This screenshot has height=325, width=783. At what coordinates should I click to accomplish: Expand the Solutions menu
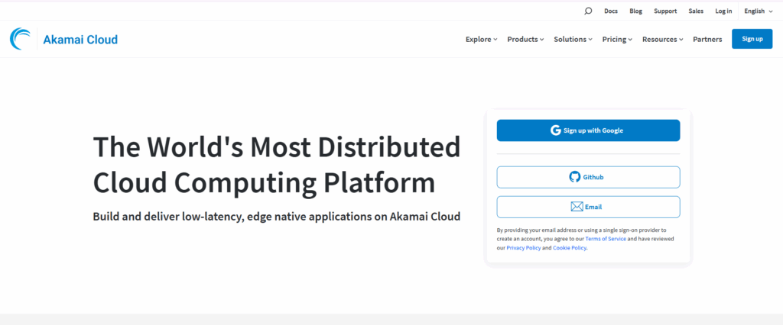point(573,40)
